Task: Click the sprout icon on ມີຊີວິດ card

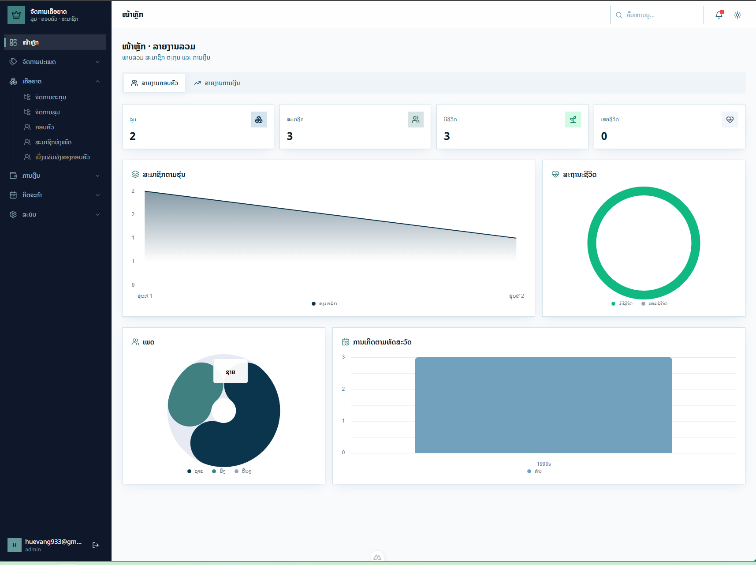Action: pos(573,120)
